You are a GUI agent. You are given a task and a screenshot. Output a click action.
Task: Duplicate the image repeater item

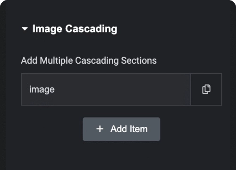pyautogui.click(x=206, y=89)
